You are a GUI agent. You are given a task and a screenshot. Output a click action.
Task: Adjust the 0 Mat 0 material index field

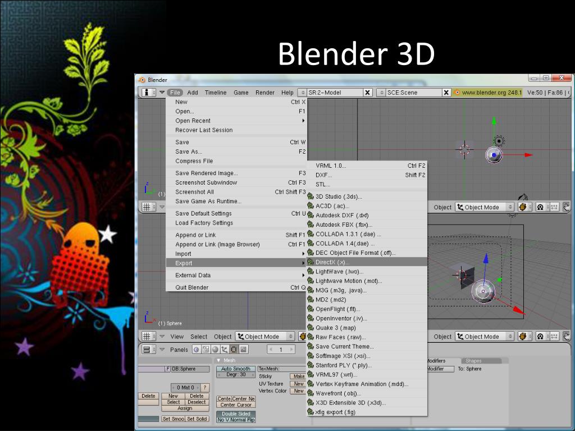coord(185,387)
